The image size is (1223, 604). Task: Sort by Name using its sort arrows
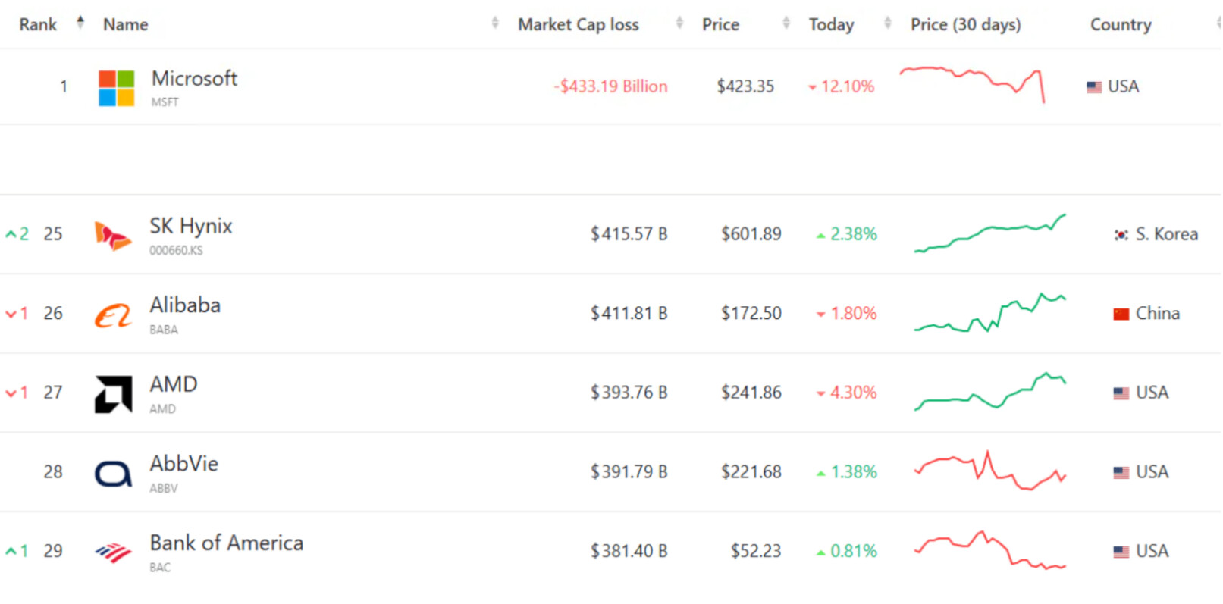click(x=495, y=23)
